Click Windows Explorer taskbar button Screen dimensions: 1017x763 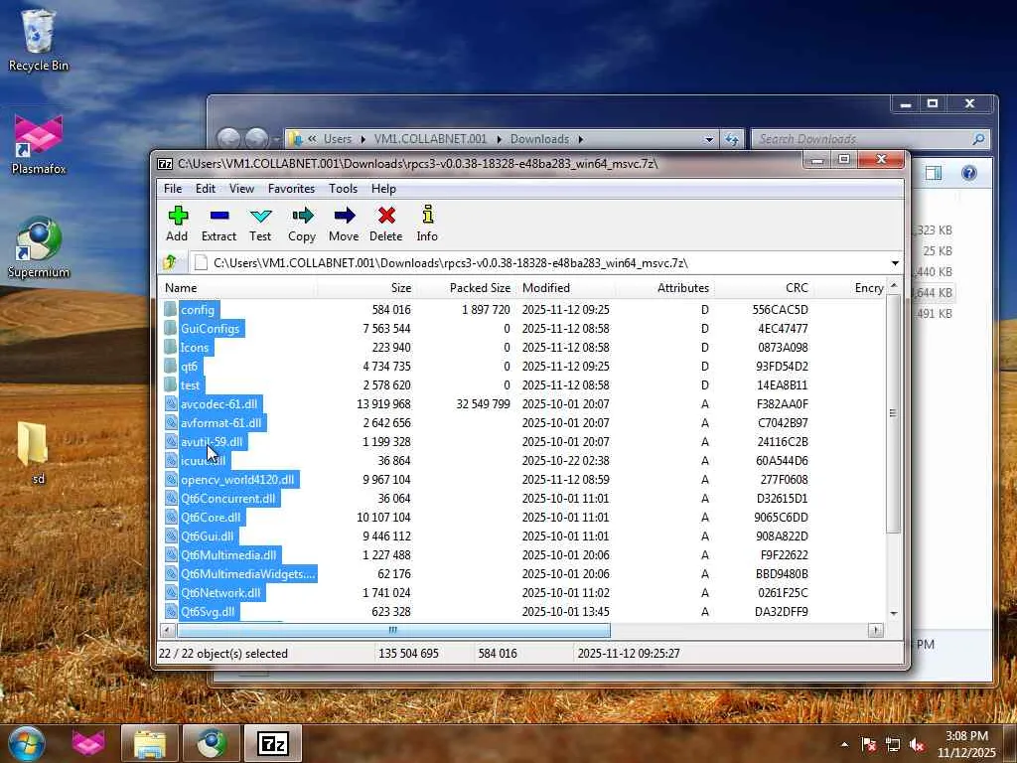[150, 743]
